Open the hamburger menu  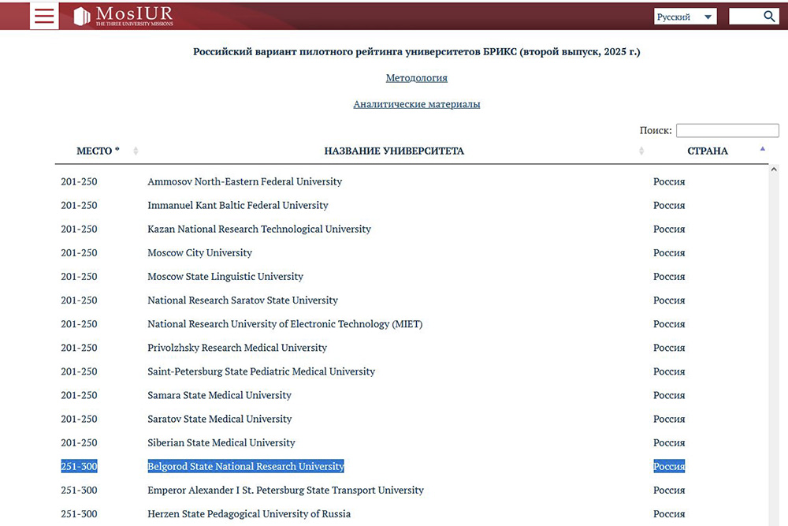click(x=44, y=16)
